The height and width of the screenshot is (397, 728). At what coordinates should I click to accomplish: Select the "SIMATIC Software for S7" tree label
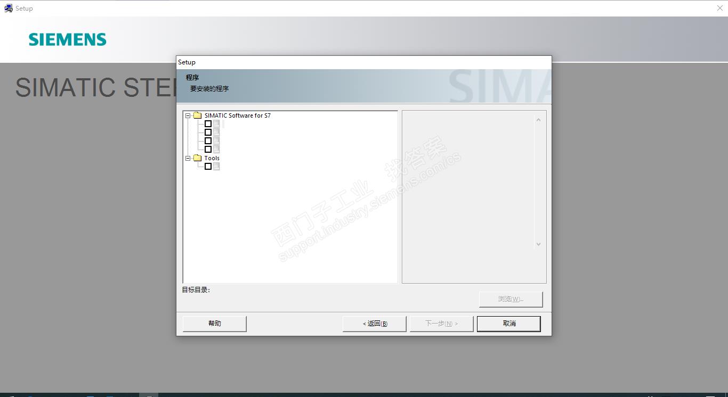238,115
